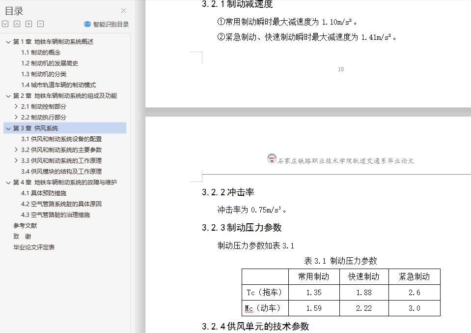The height and width of the screenshot is (333, 471).
Task: Select 4.1 具体预防措施 entry
Action: tap(44, 193)
